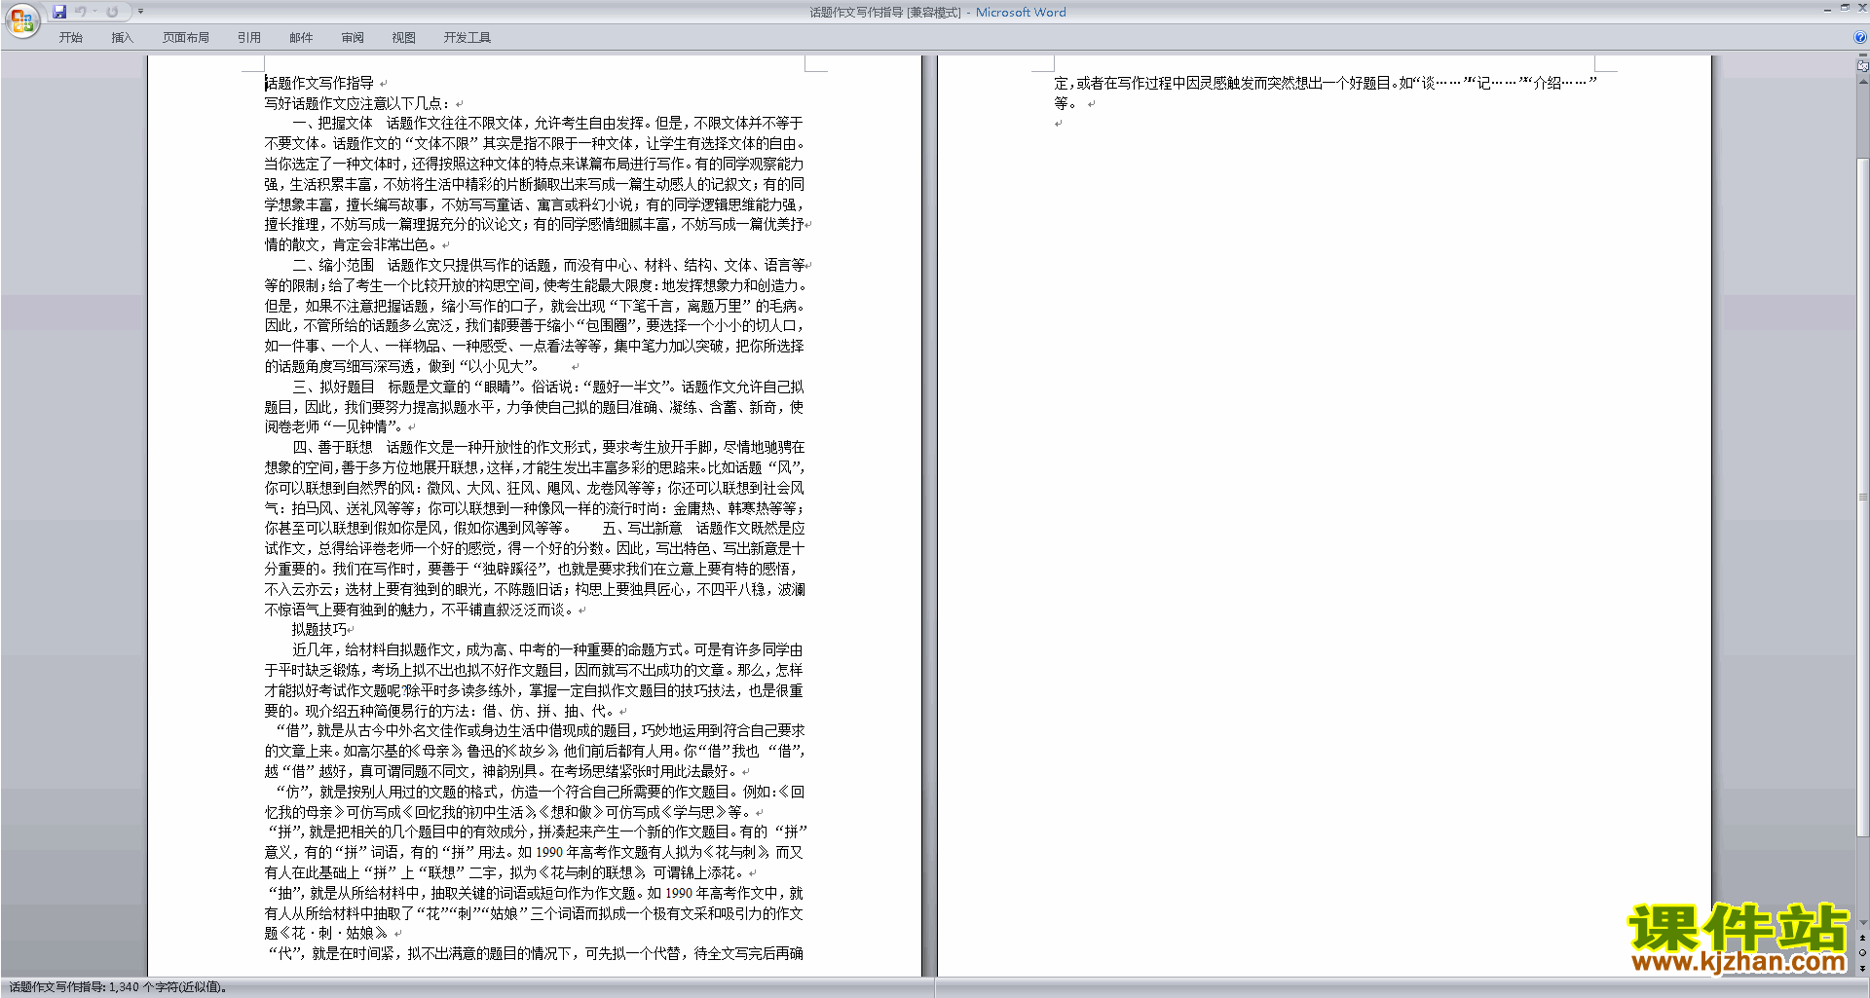Viewport: 1870px width, 998px height.
Task: Click the paragraph beginning “仿”，就是按别人用过的
Action: coord(535,801)
